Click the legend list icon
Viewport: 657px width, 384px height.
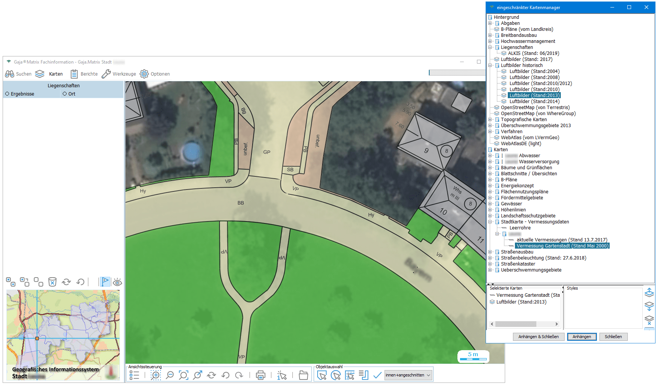pyautogui.click(x=134, y=375)
